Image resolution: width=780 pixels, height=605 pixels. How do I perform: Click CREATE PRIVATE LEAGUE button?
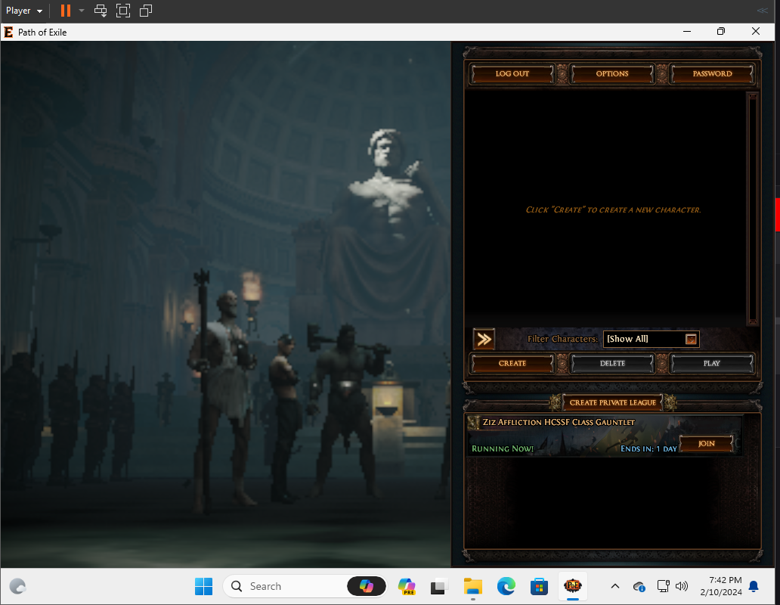tap(612, 402)
